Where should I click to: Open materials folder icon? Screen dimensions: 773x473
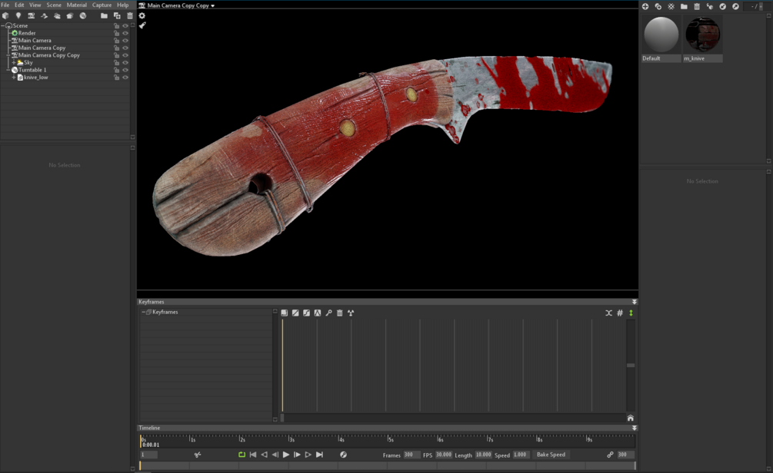684,6
